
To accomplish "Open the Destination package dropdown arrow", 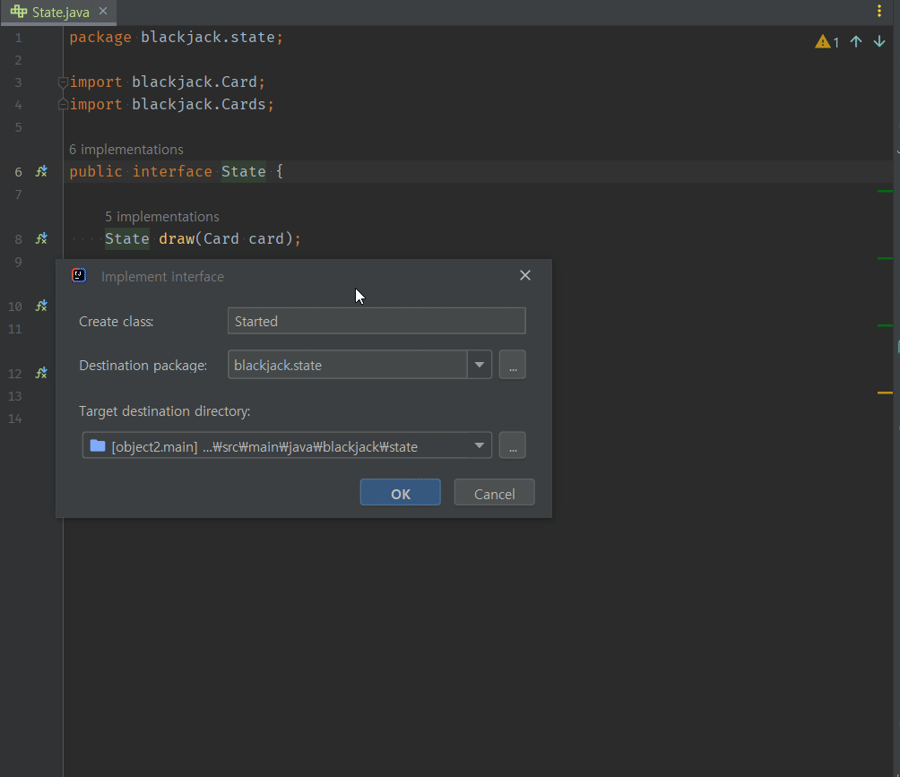I will click(480, 365).
